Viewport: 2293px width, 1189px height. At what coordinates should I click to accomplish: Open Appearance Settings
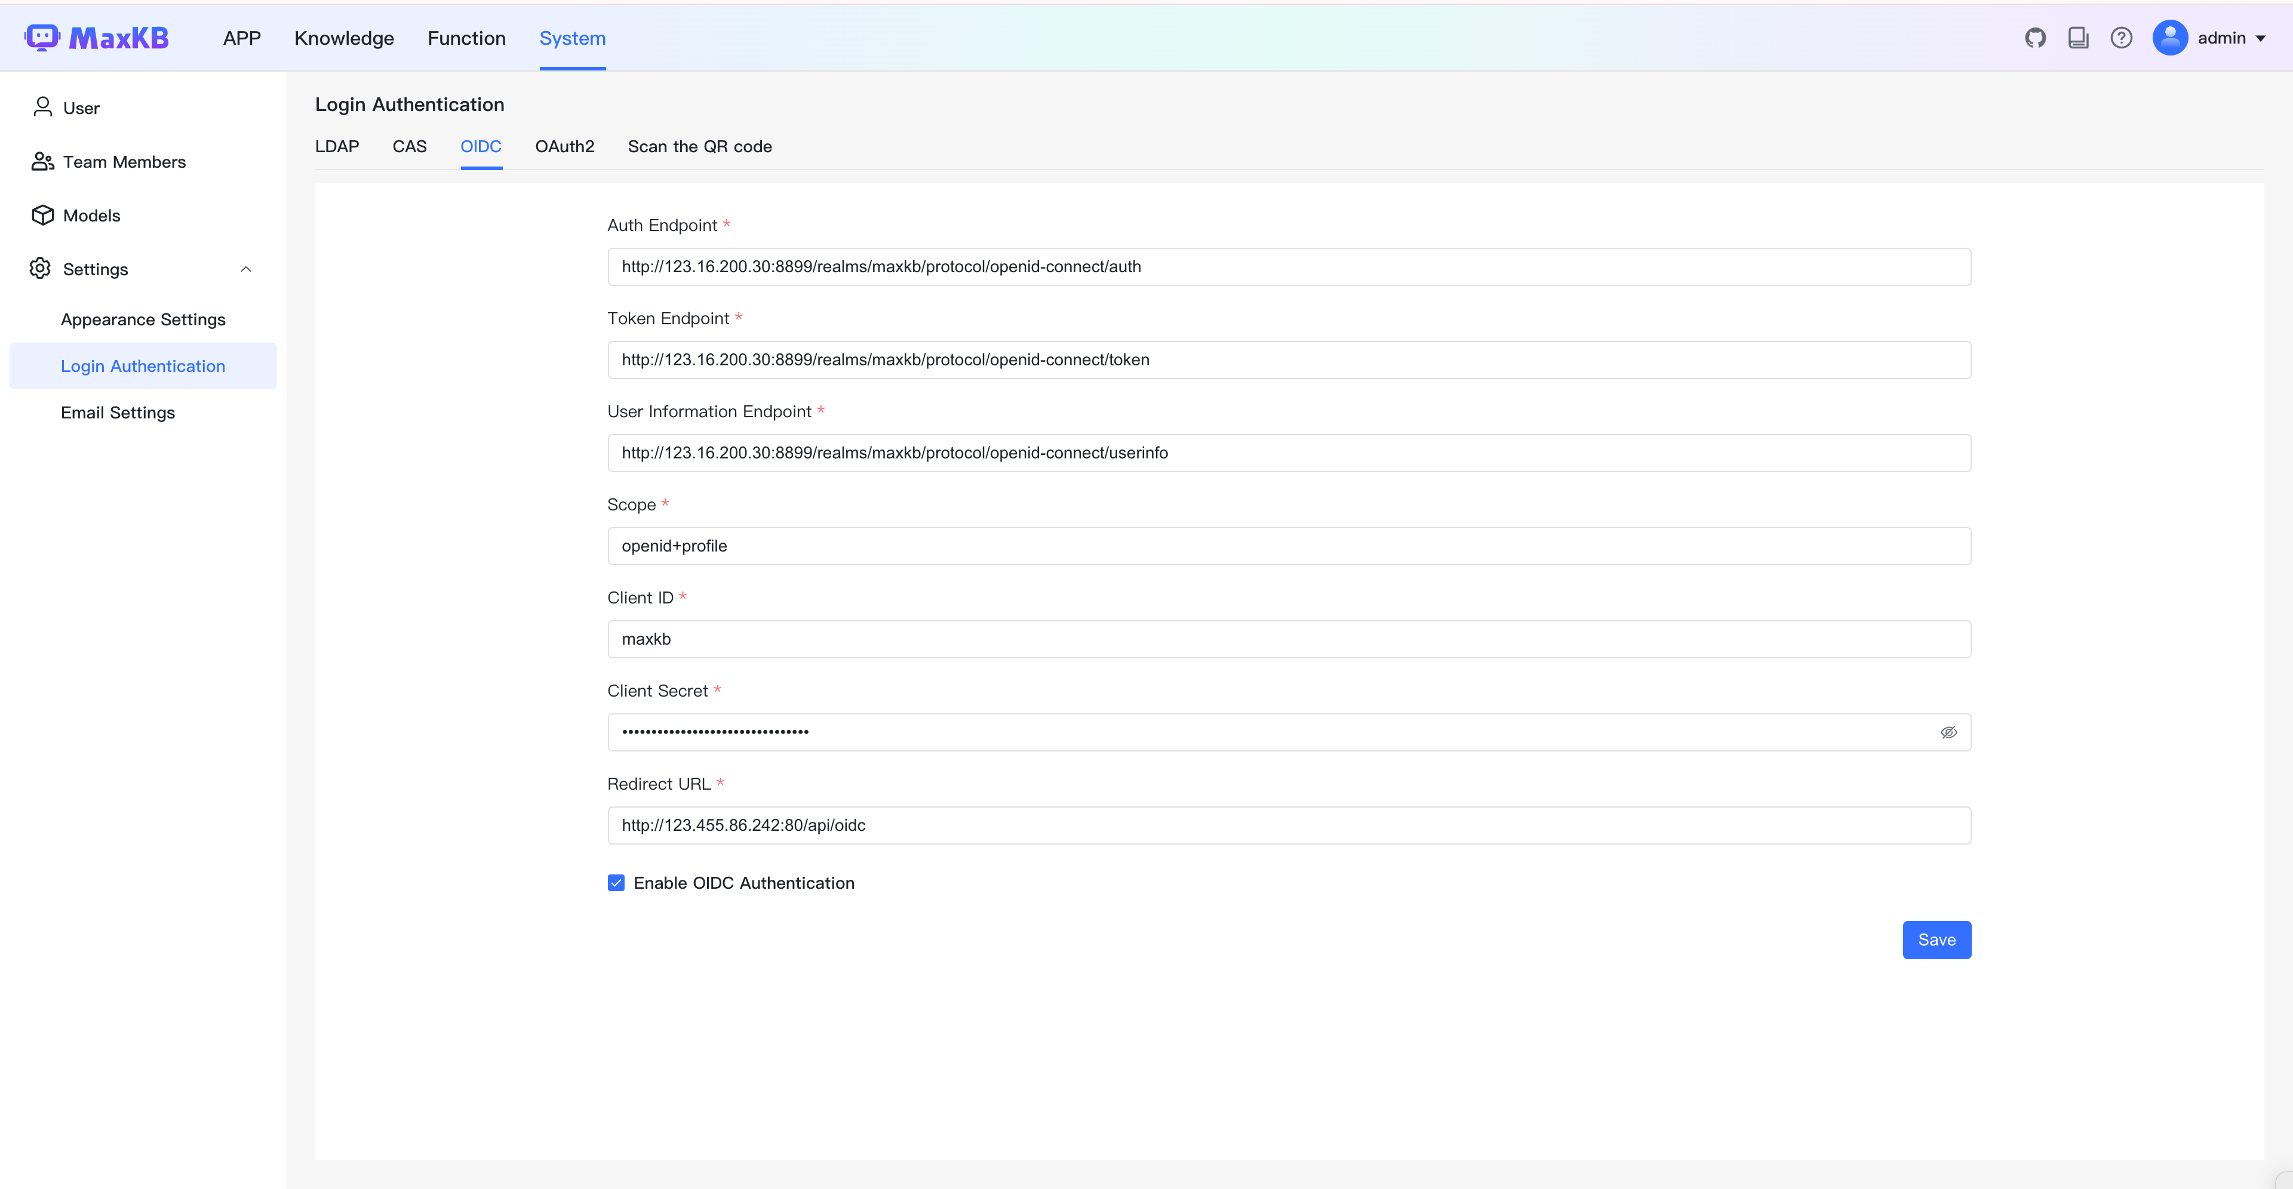tap(143, 319)
